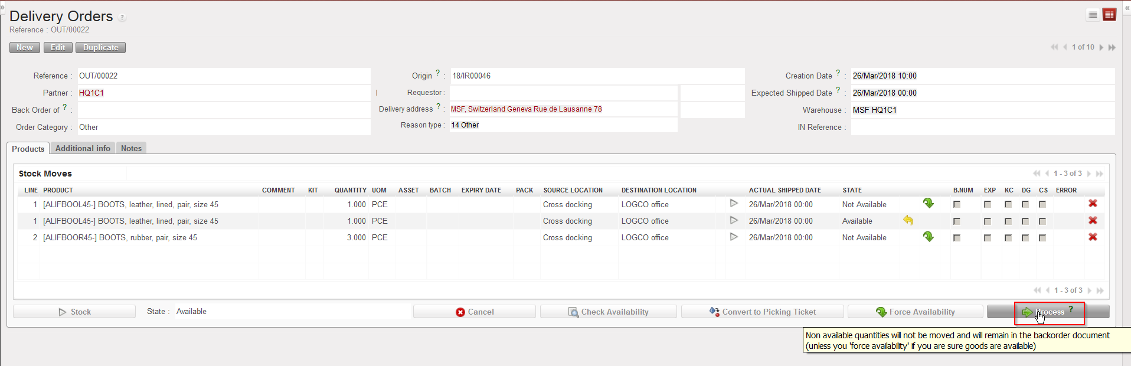
Task: Open the Additional info tab
Action: (x=83, y=148)
